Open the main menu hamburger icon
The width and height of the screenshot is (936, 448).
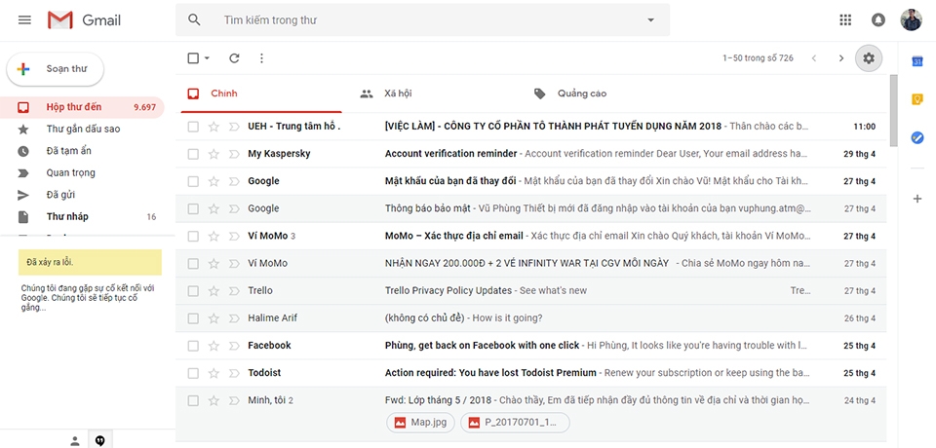(x=24, y=20)
